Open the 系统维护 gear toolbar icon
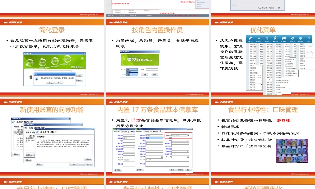 click(301, 38)
